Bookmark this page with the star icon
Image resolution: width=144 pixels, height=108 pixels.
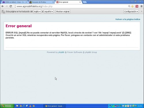pyautogui.click(x=132, y=6)
